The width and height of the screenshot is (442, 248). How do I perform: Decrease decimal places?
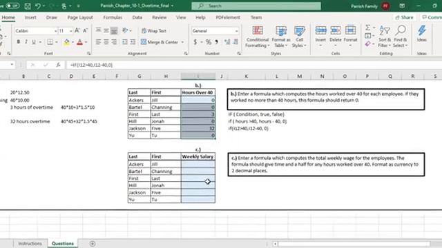pos(235,42)
